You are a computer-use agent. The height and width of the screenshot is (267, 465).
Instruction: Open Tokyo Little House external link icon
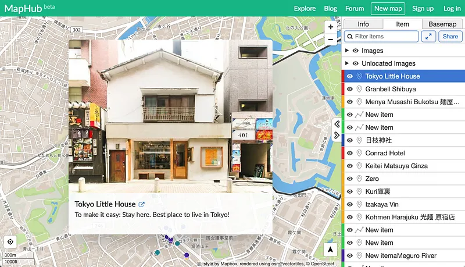pos(142,204)
